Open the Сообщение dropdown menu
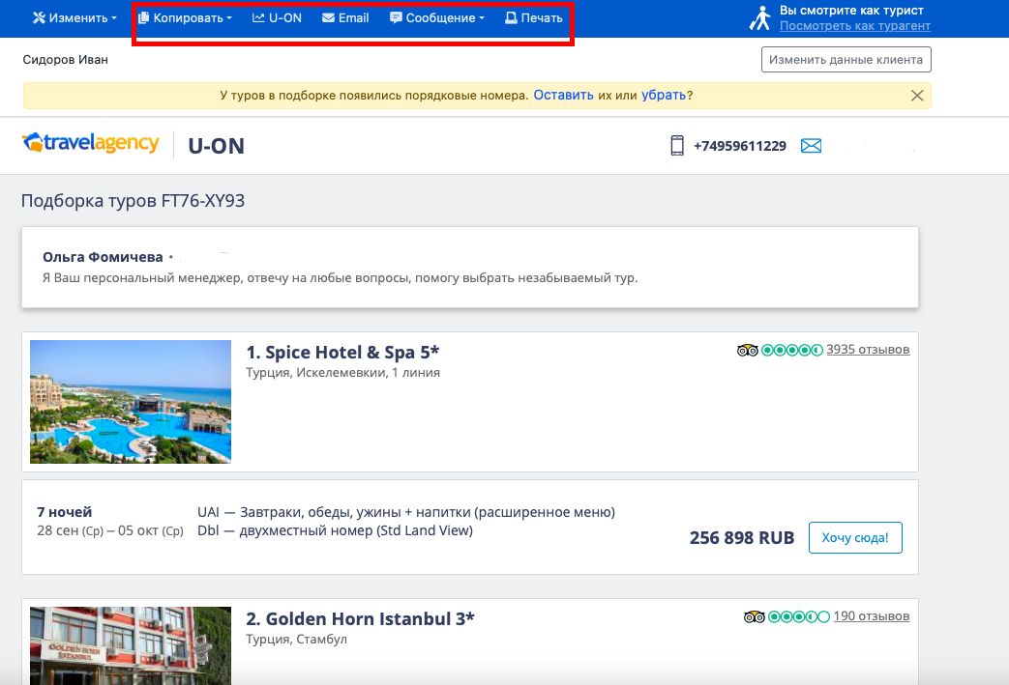1009x685 pixels. point(437,18)
